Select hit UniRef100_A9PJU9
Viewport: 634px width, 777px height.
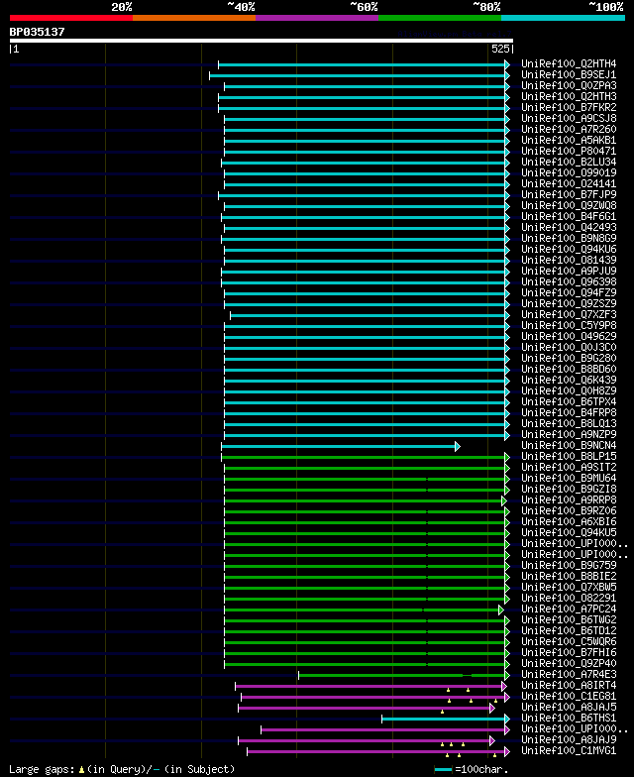pyautogui.click(x=569, y=272)
